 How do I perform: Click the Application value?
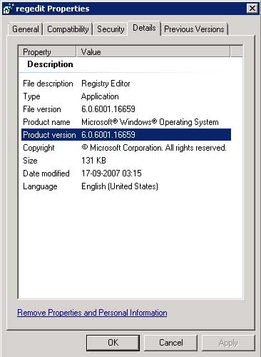tap(100, 96)
